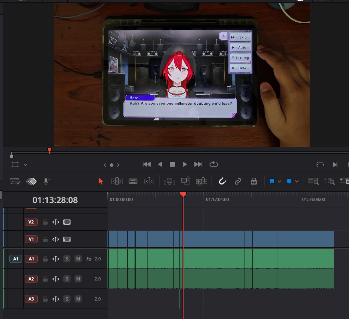Select the A2 track destination button
This screenshot has width=349, height=319.
(x=31, y=279)
